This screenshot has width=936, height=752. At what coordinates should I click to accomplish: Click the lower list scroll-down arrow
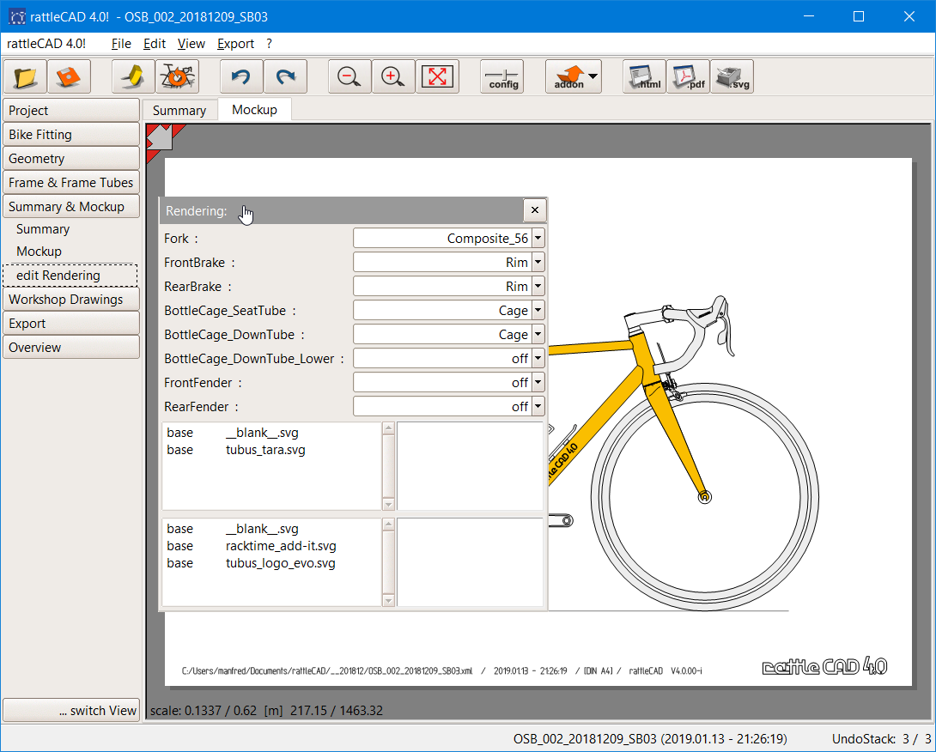click(x=389, y=600)
